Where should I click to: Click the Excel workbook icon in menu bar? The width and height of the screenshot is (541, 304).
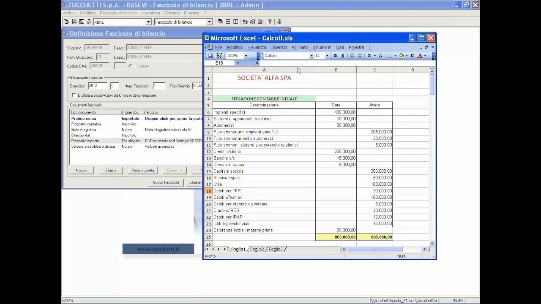click(209, 47)
